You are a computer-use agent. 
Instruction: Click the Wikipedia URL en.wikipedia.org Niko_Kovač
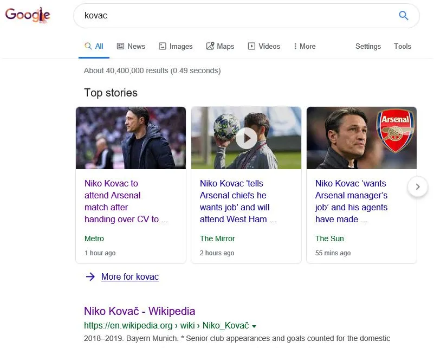(x=166, y=325)
